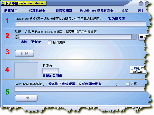
Task: Click the 更新 IP link
Action: pyautogui.click(x=36, y=42)
